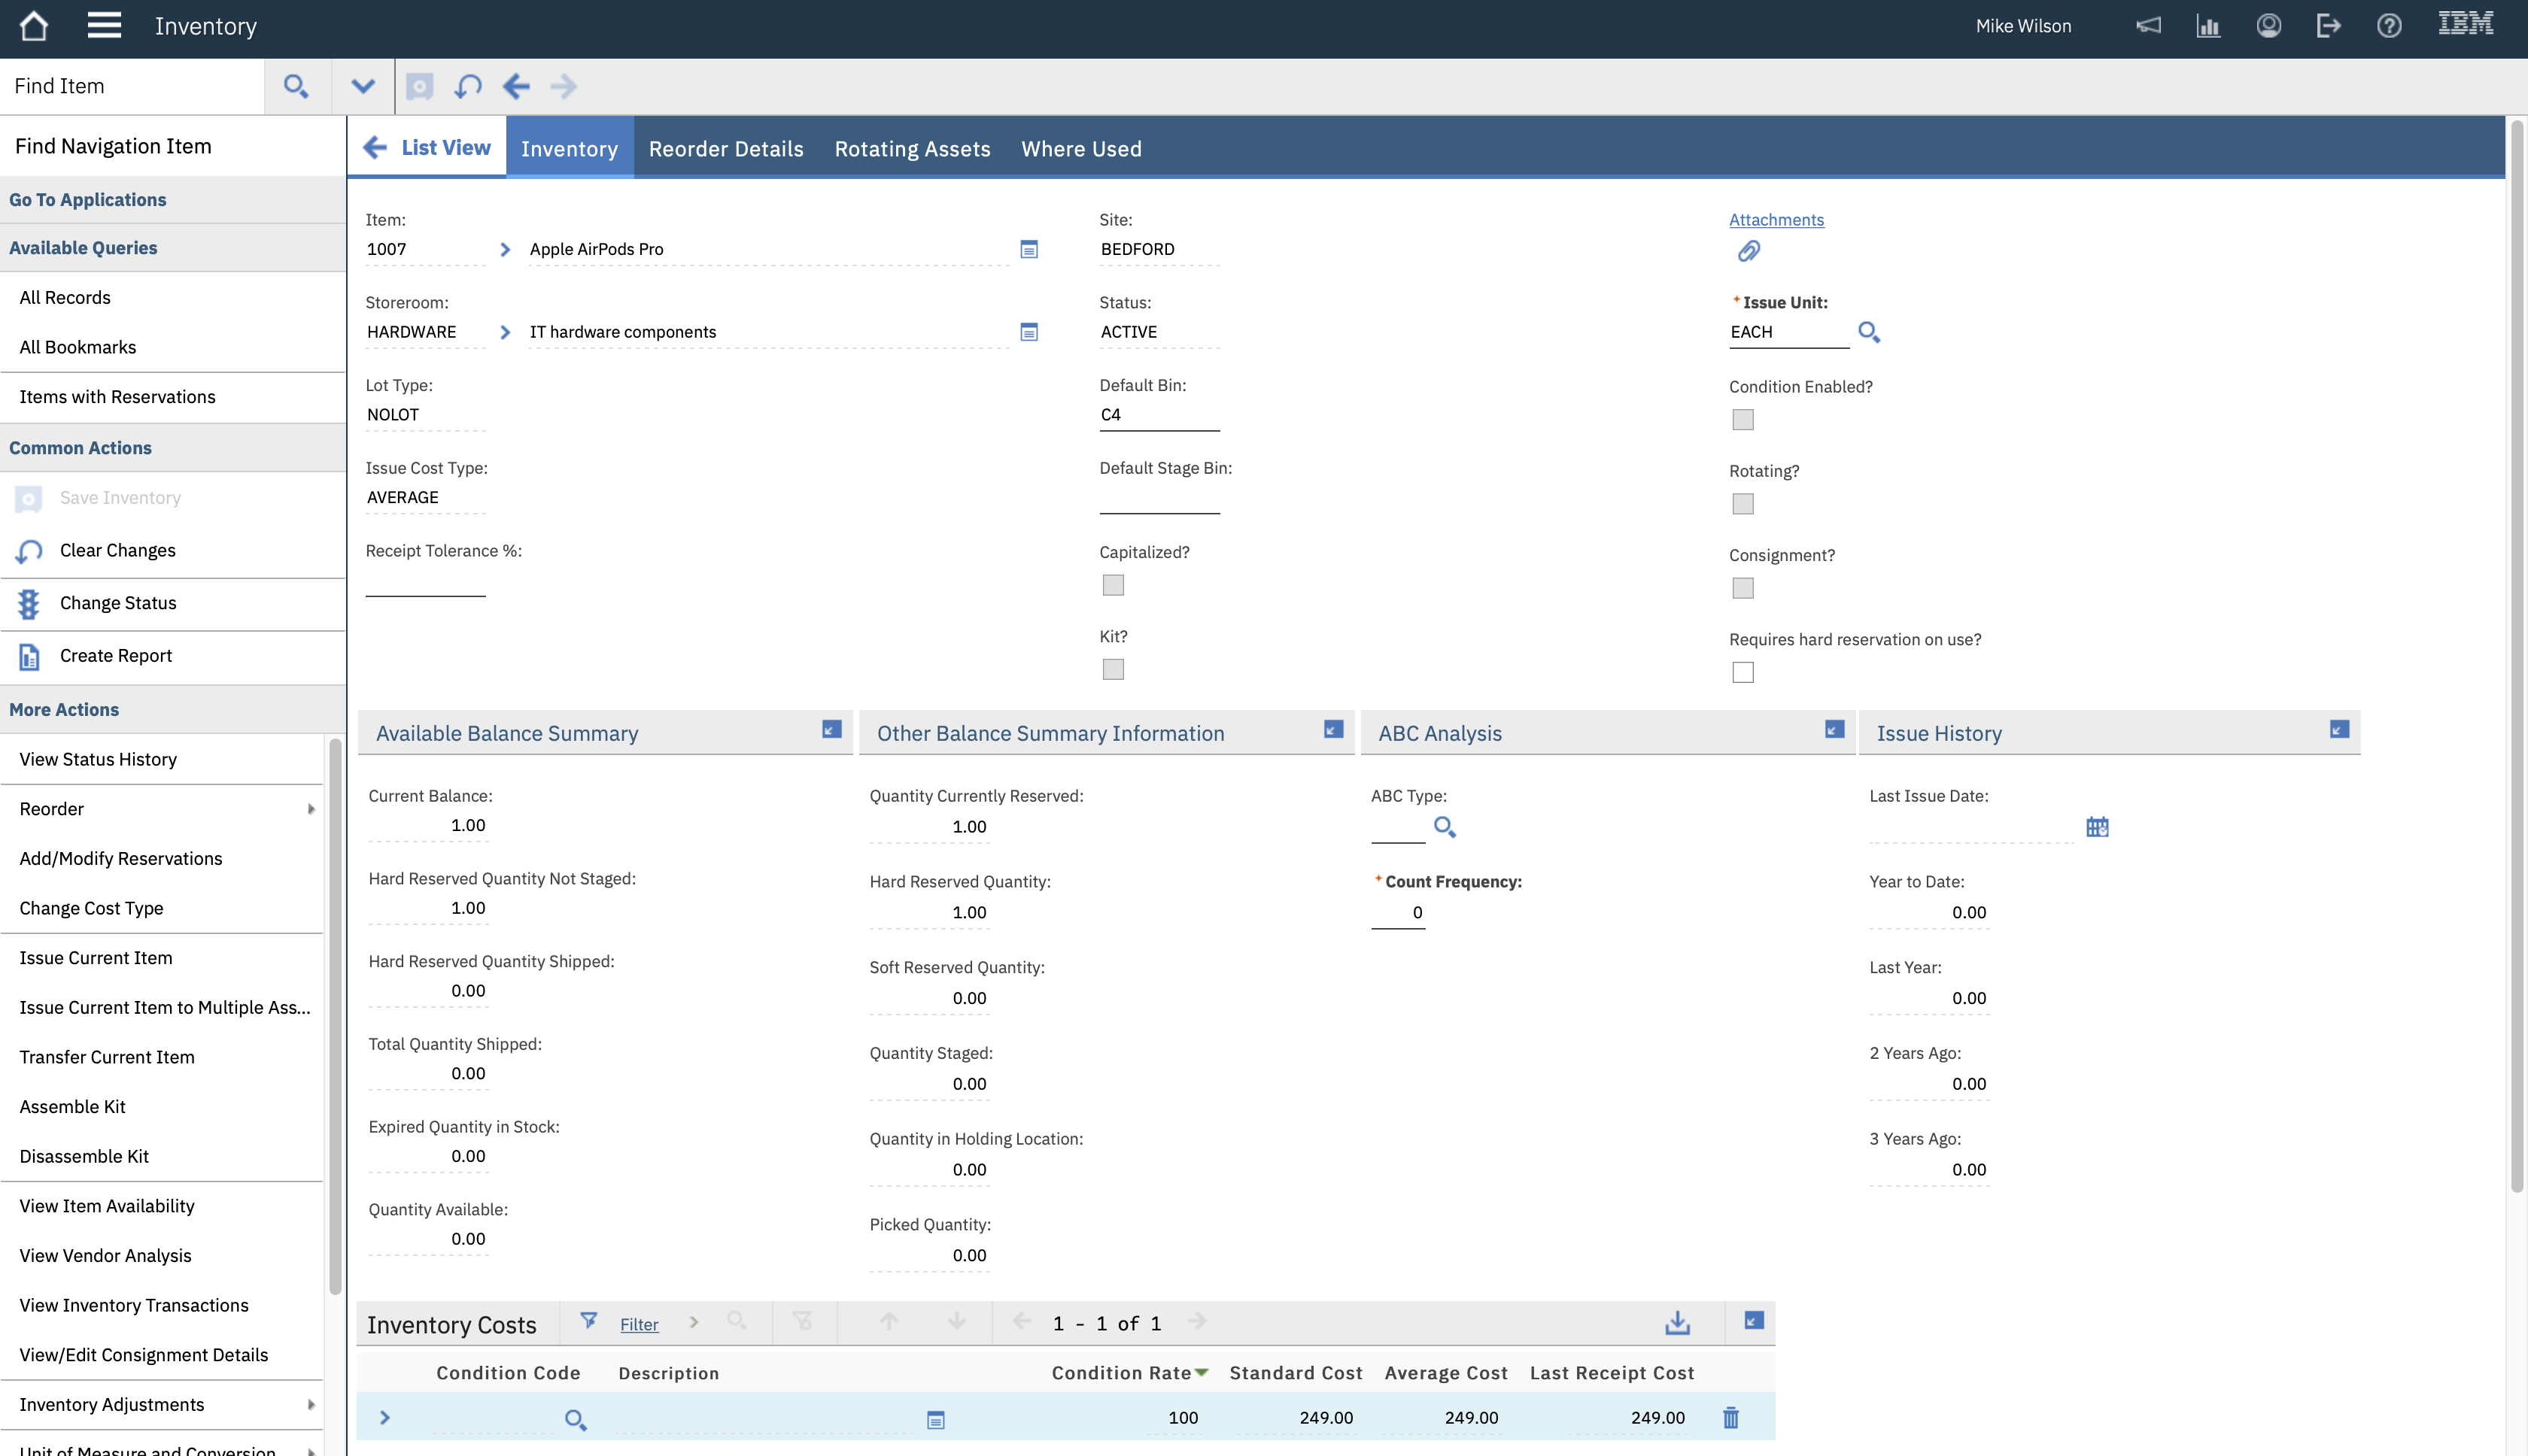Click the sign out icon
This screenshot has height=1456, width=2528.
coord(2328,26)
